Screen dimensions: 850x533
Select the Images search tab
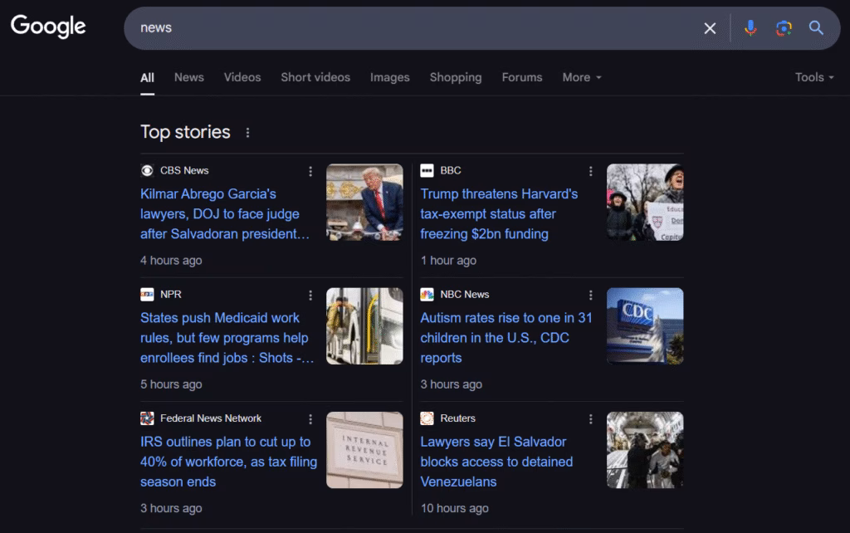tap(389, 77)
